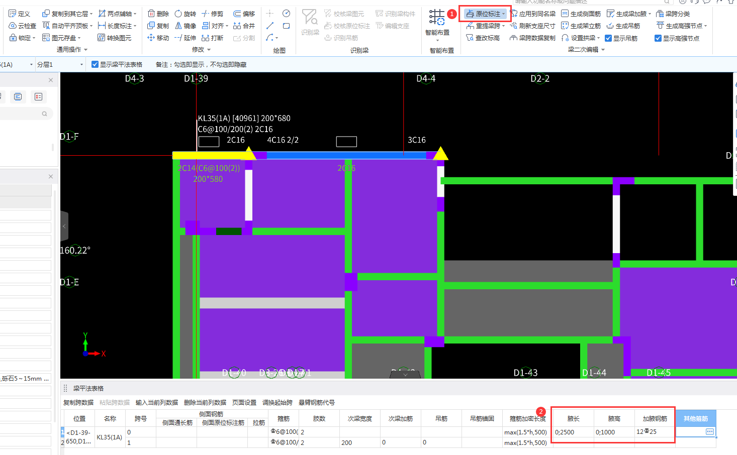
Task: Toggle 显示高强节点 checkbox
Action: coord(658,38)
